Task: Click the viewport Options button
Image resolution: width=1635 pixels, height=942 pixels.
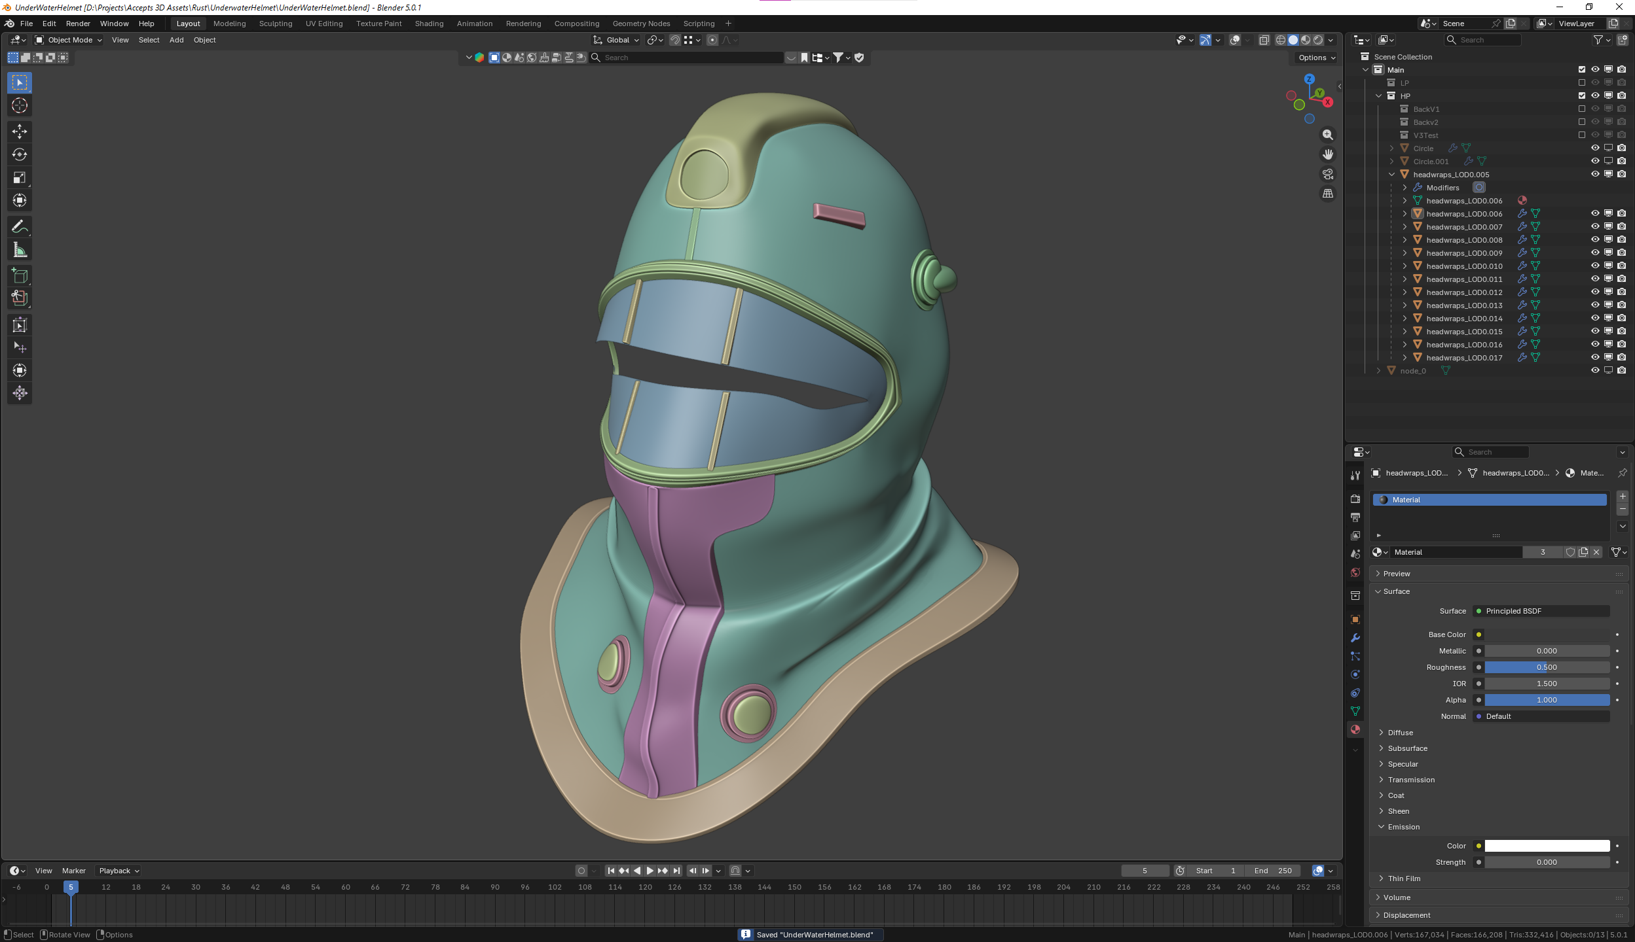Action: point(1317,58)
